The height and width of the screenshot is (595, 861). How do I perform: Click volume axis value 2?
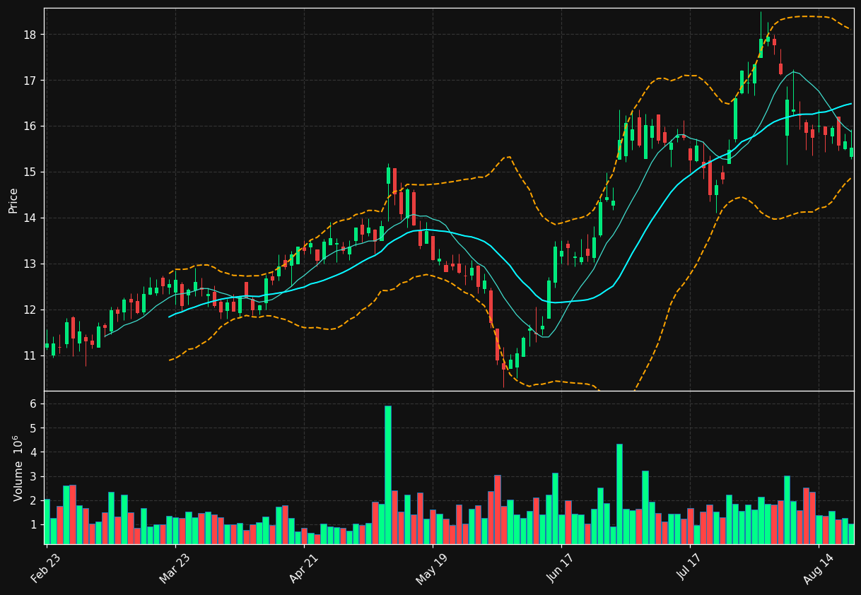tap(34, 500)
